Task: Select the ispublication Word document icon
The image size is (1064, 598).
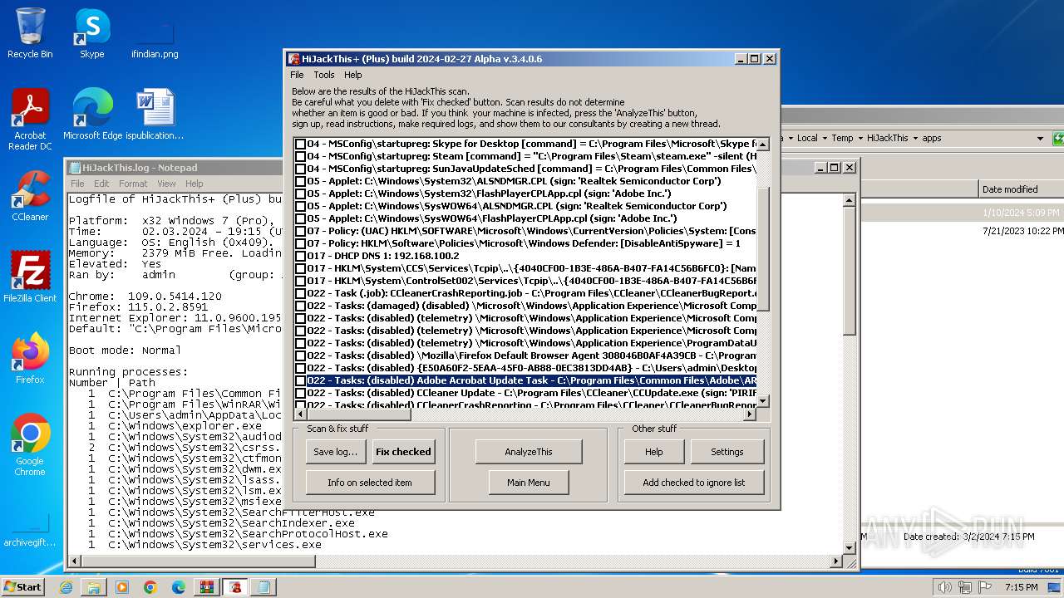Action: [x=155, y=114]
